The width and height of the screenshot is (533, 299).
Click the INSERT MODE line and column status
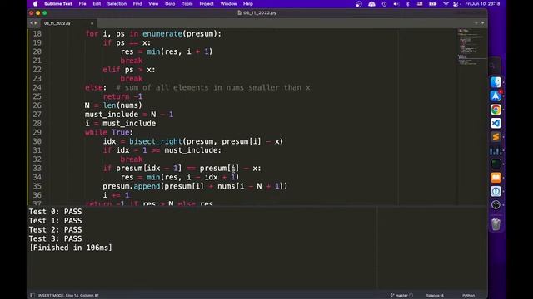[x=68, y=296]
